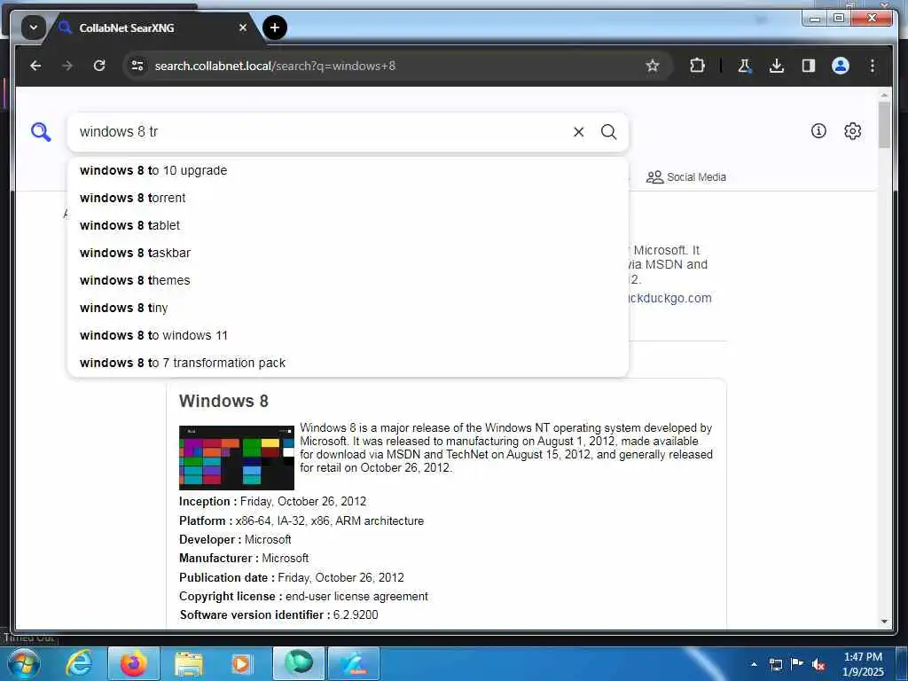Click the "Developer : Microsoft" line
The height and width of the screenshot is (681, 908).
pyautogui.click(x=234, y=539)
